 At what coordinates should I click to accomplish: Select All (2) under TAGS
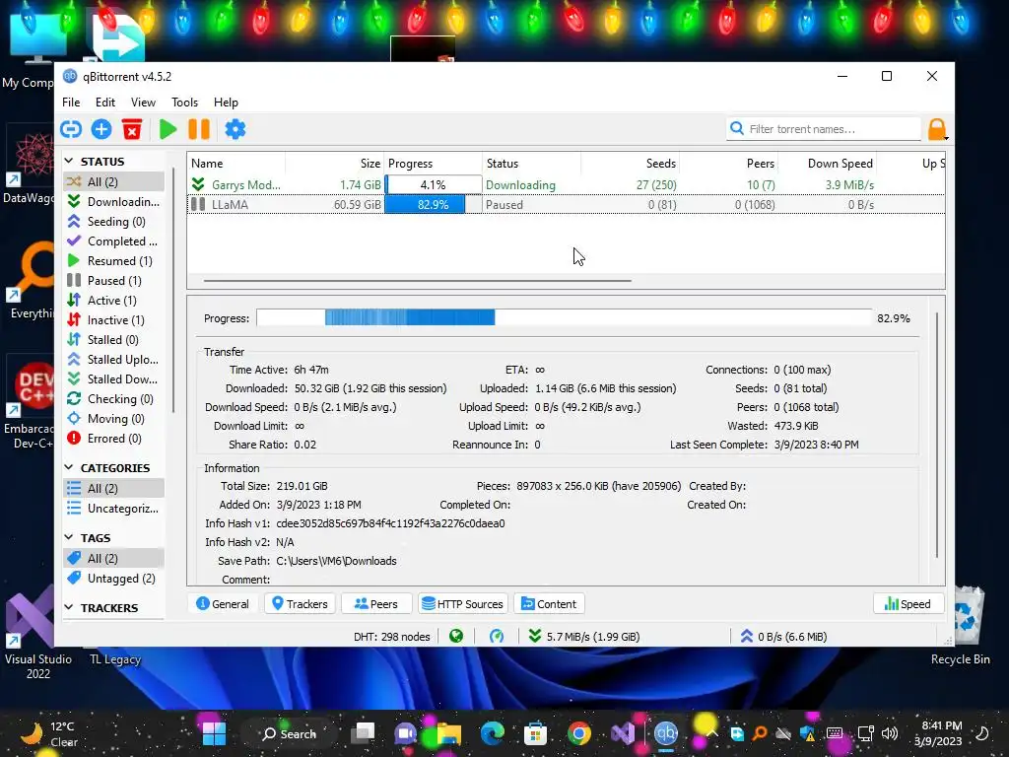pos(114,558)
